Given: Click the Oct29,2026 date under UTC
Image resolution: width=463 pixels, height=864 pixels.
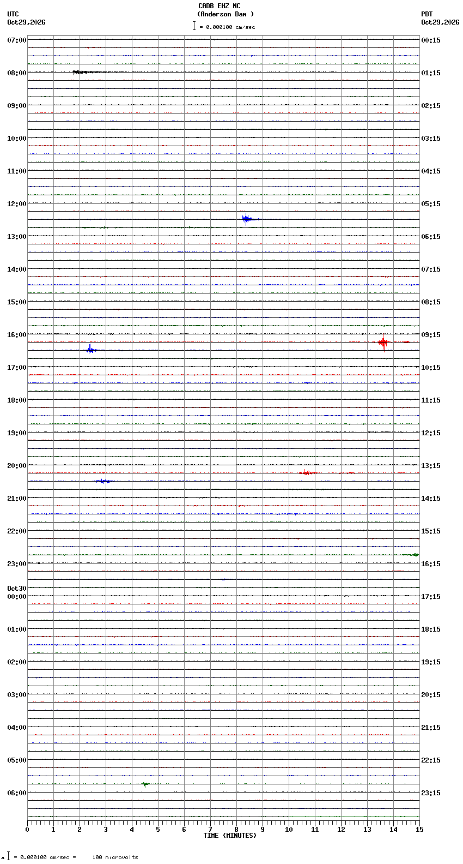Looking at the screenshot, I should (26, 22).
